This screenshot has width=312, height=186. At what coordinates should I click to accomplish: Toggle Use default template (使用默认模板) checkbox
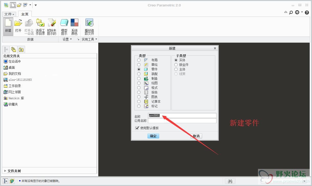[x=137, y=128]
